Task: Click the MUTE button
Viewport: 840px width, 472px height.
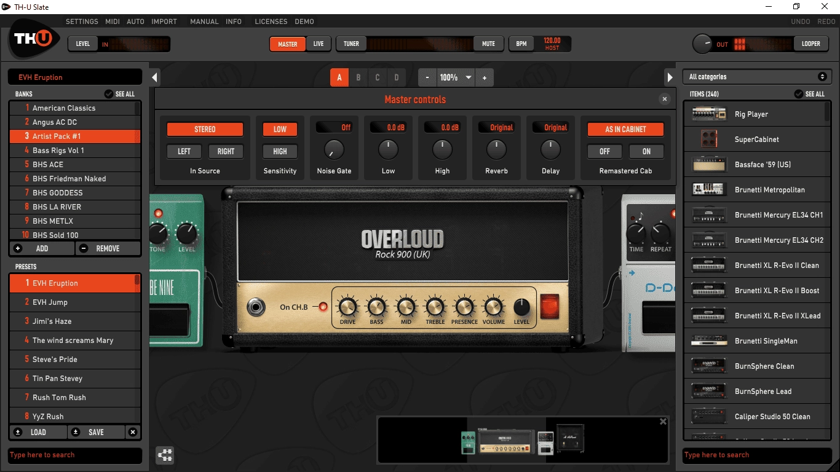Action: [488, 44]
